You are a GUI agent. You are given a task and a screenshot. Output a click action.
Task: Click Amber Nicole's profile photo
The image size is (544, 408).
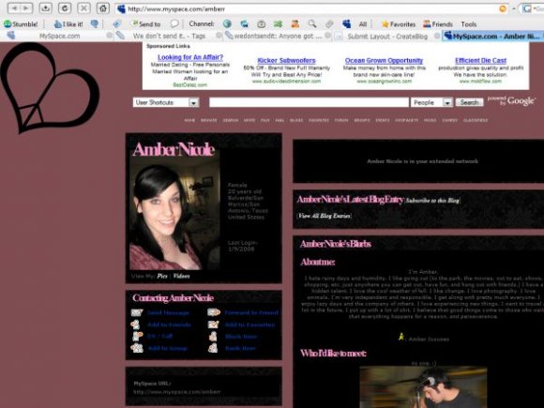point(174,214)
